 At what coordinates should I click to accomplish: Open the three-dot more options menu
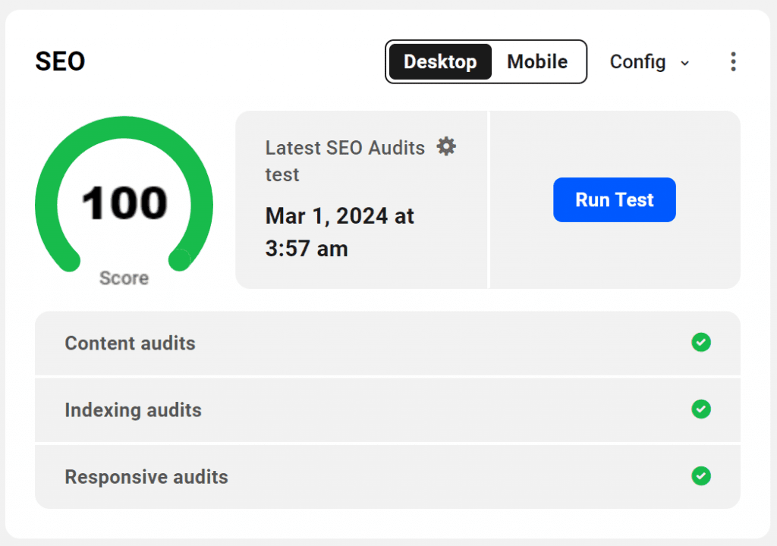(x=733, y=62)
